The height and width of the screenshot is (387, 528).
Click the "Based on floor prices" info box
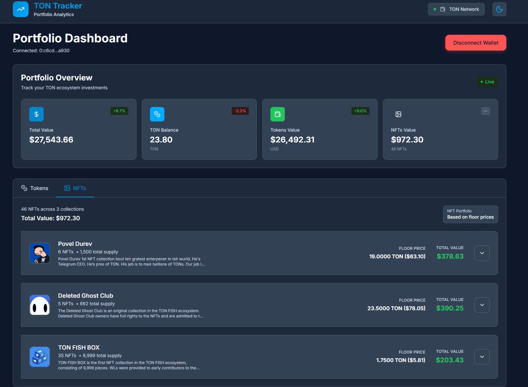tap(470, 214)
